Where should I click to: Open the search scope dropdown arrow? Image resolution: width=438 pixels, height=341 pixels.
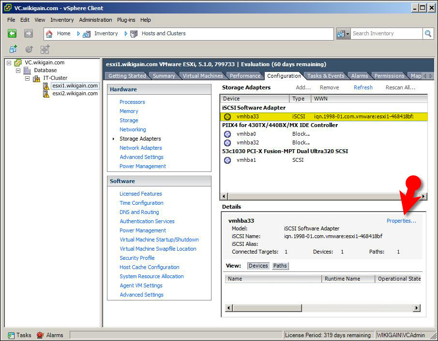[x=348, y=34]
